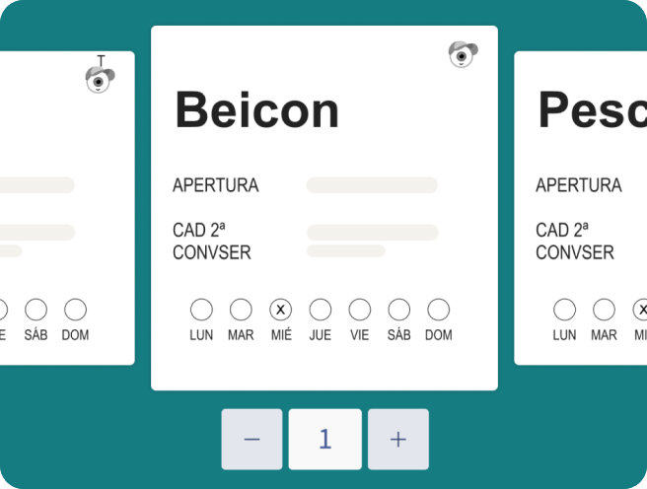Image resolution: width=647 pixels, height=489 pixels.
Task: Select the SÁB day circle on Beicon card
Action: tap(399, 310)
